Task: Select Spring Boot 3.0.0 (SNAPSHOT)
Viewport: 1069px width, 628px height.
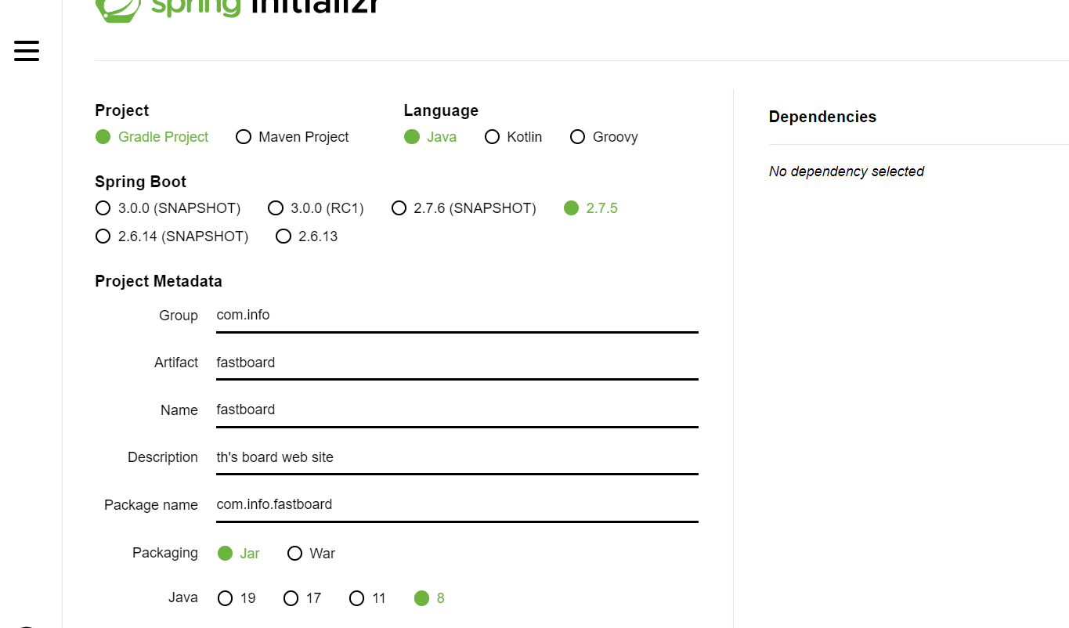Action: click(168, 208)
